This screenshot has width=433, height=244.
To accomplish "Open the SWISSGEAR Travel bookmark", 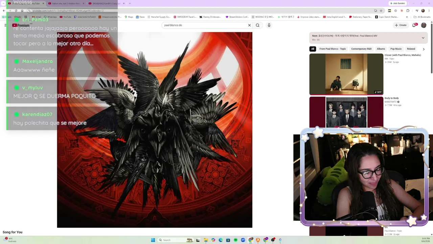I will 185,17.
